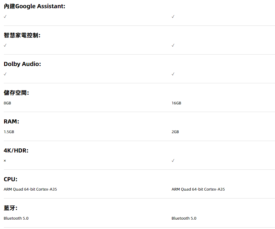
Task: Click the Dolby Audio heading
Action: [x=22, y=64]
